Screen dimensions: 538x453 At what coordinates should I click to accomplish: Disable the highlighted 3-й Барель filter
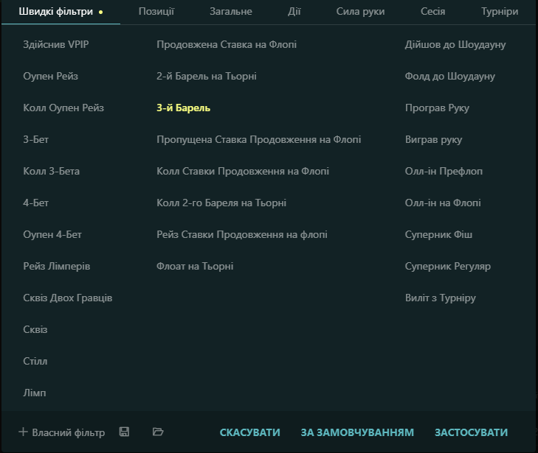coord(183,108)
